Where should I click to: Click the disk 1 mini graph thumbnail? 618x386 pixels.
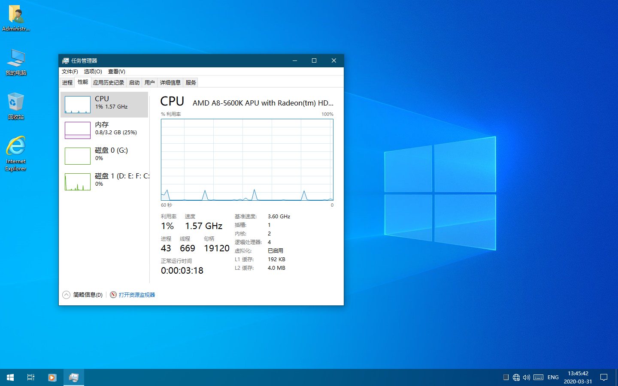[78, 182]
